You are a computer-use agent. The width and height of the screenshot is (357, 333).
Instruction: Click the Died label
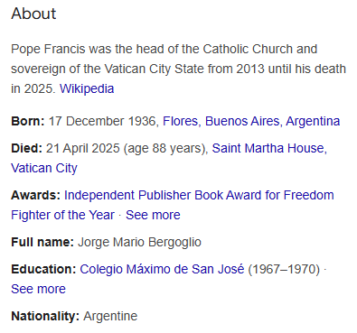coord(26,148)
